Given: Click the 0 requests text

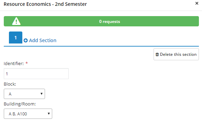Looking at the screenshot, I should [110, 22].
